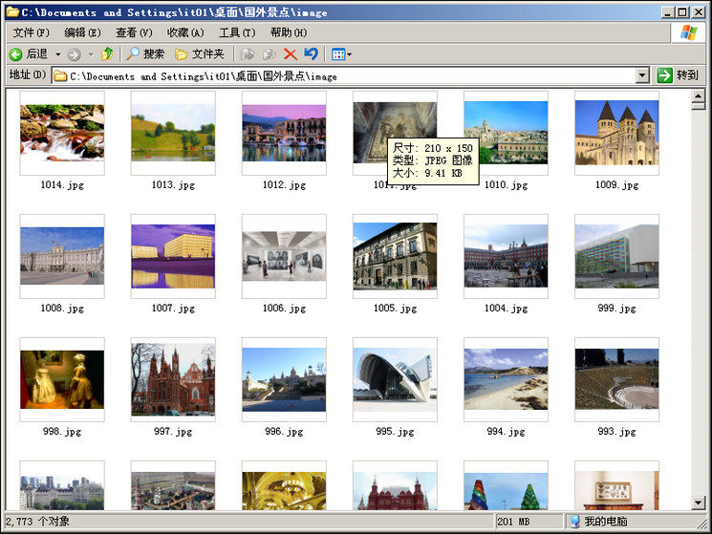Select thumbnail 995.jpg curved modern building
712x534 pixels.
[x=395, y=379]
